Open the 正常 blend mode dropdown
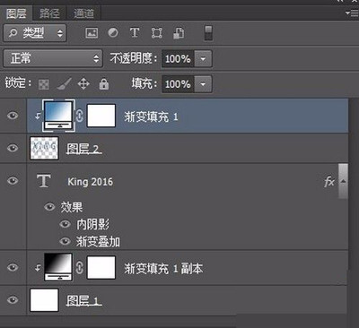Screen dimensions: 359x328 coord(53,58)
